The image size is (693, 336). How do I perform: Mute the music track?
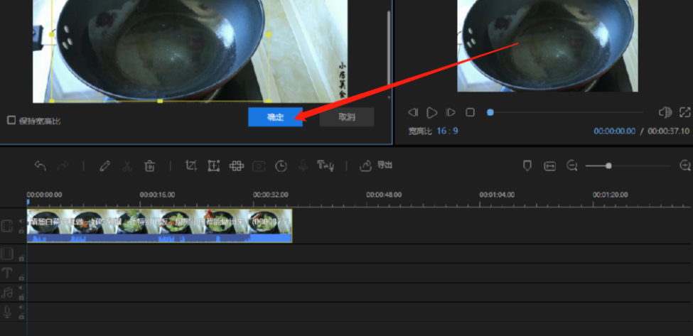pyautogui.click(x=21, y=288)
